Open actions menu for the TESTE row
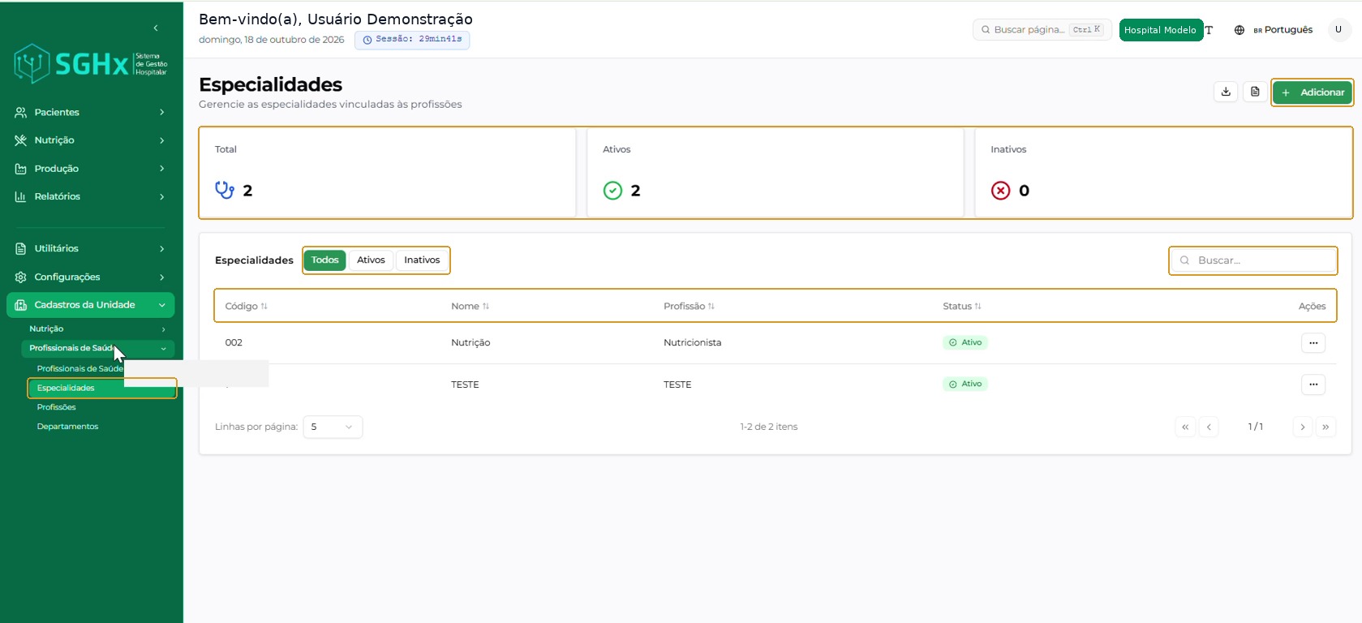 coord(1313,385)
